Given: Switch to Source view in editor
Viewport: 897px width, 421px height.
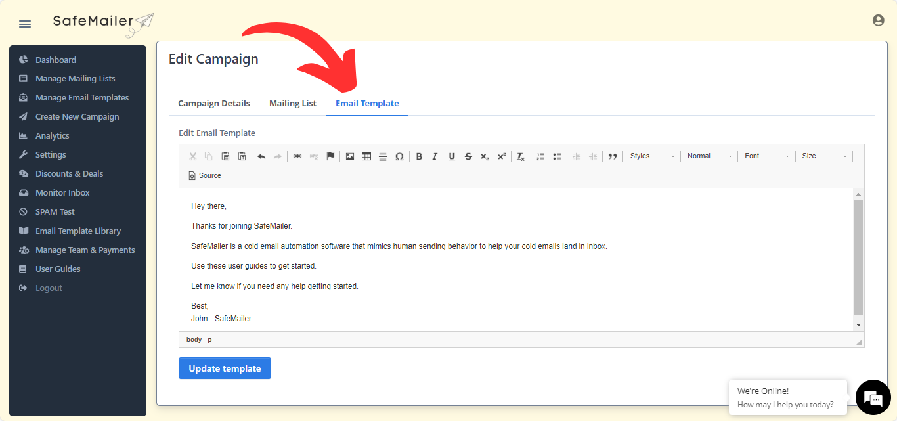Looking at the screenshot, I should tap(205, 176).
